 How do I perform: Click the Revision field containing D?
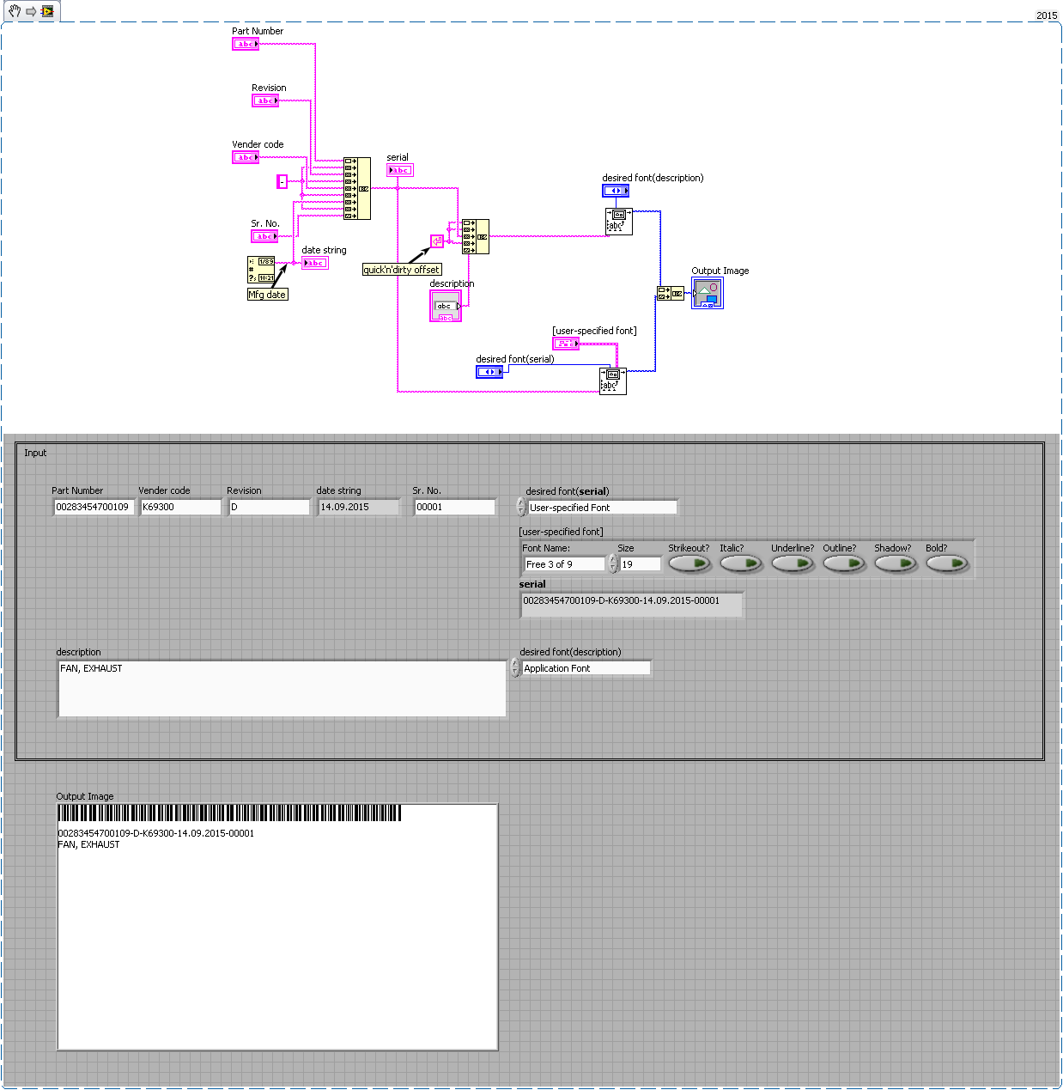(269, 507)
